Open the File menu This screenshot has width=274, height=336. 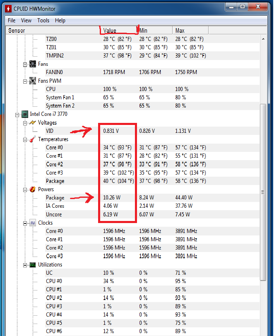[12, 20]
